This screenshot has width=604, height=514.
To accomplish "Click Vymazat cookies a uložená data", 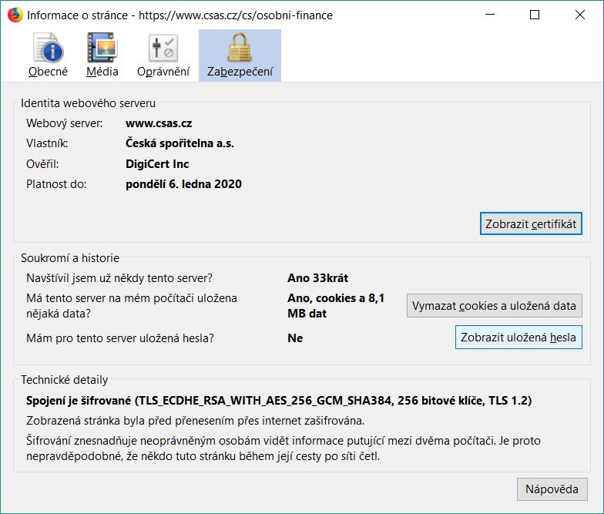I will click(495, 306).
